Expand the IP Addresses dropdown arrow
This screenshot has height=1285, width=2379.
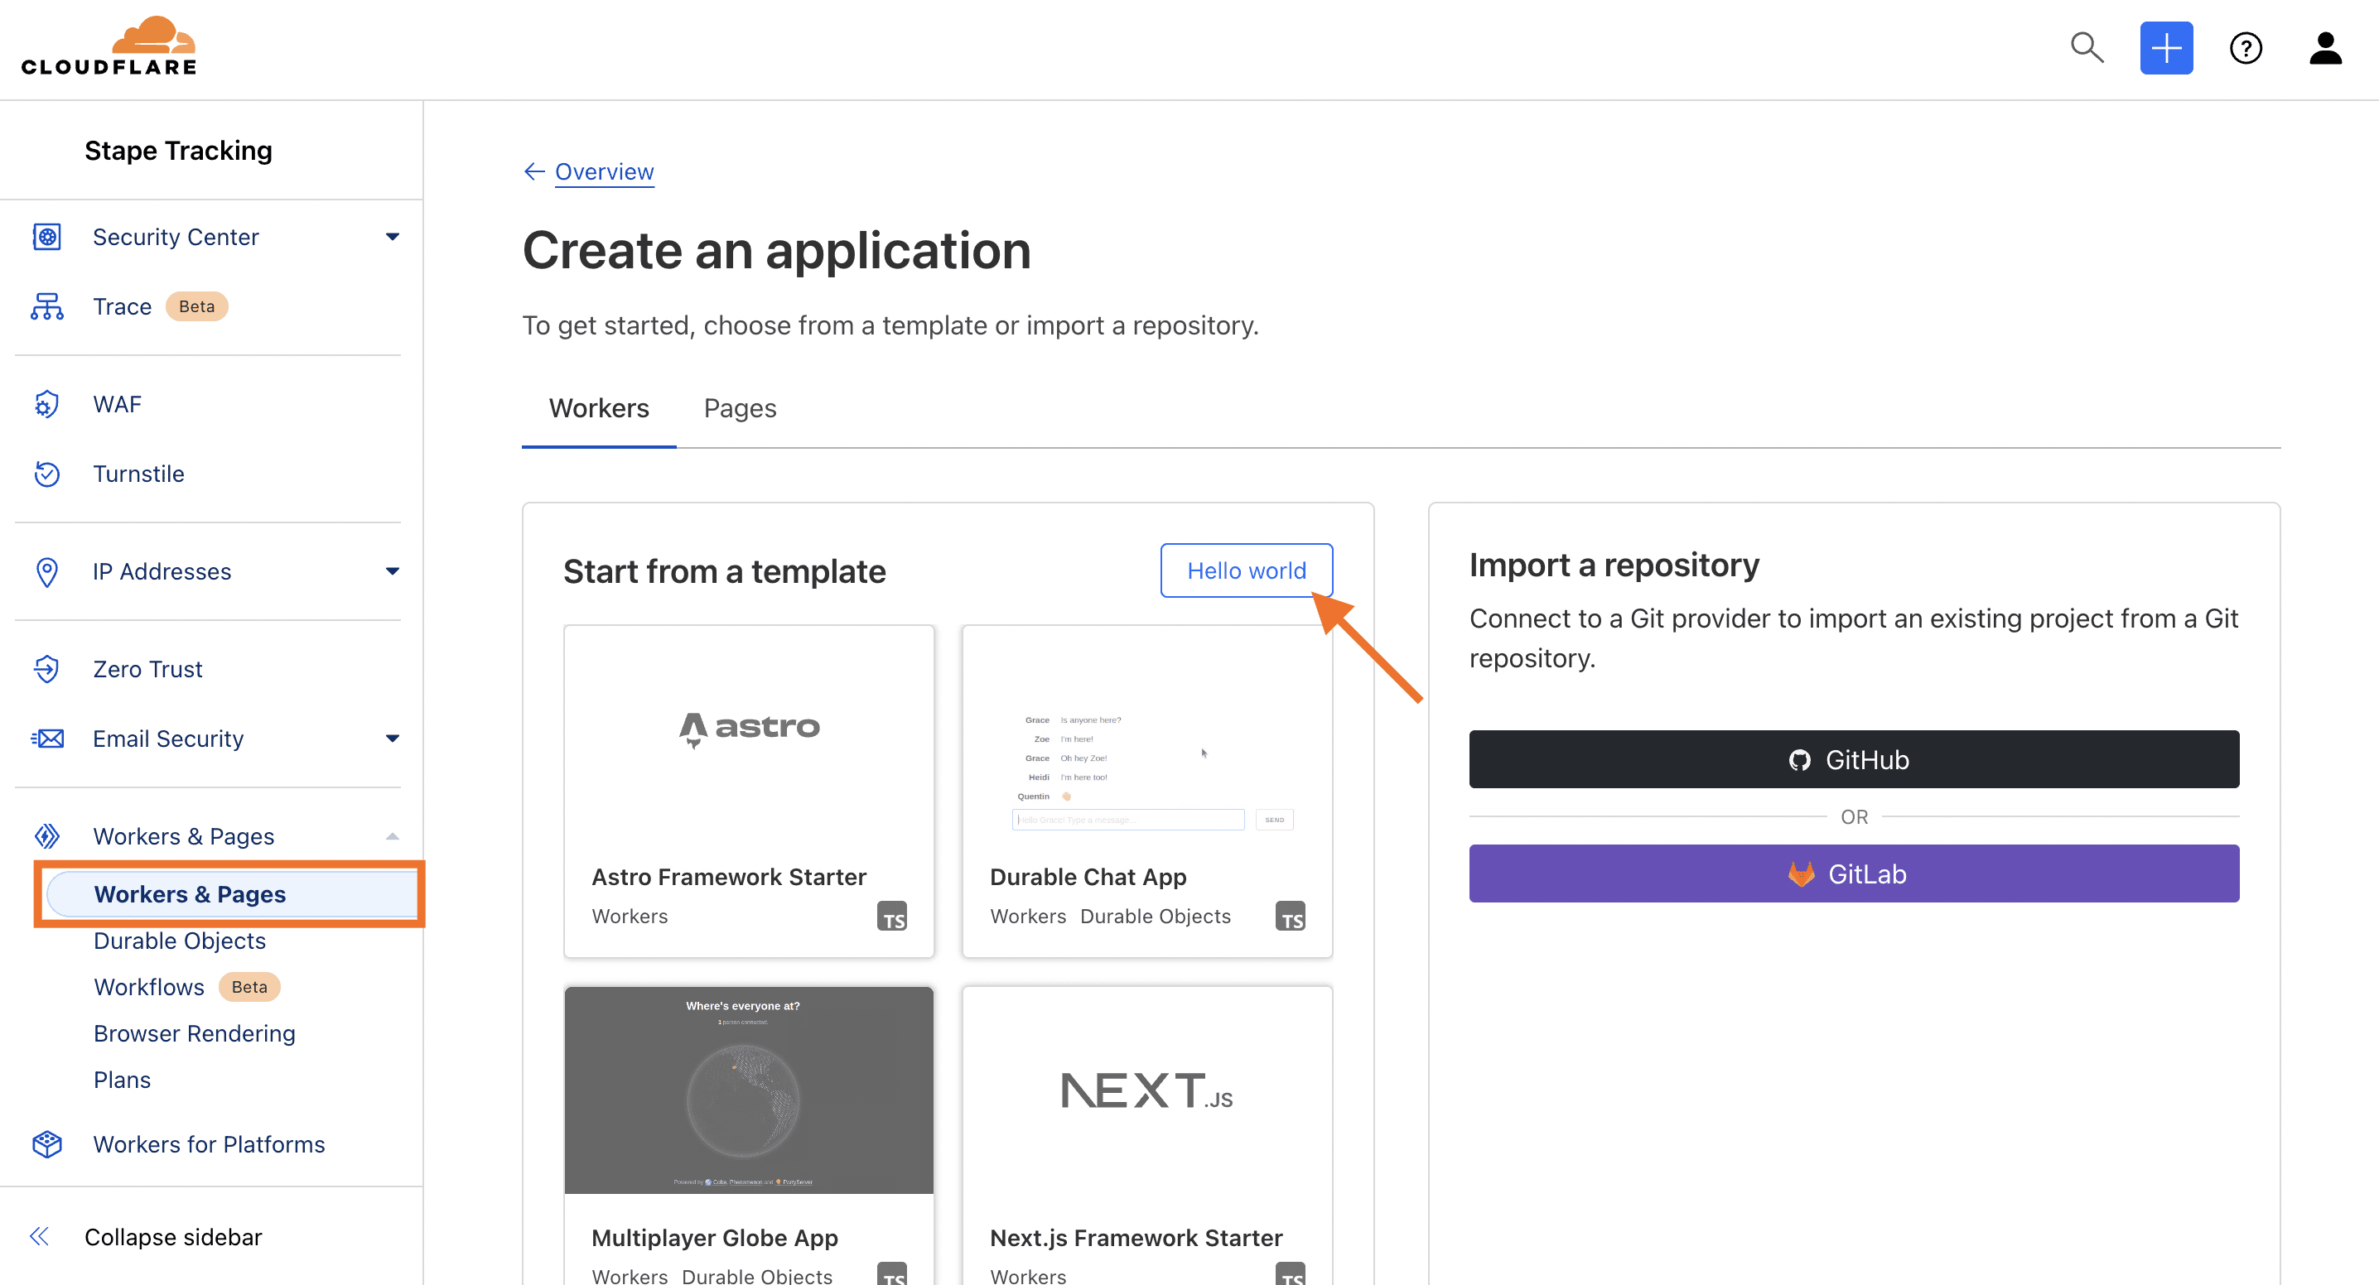tap(393, 570)
